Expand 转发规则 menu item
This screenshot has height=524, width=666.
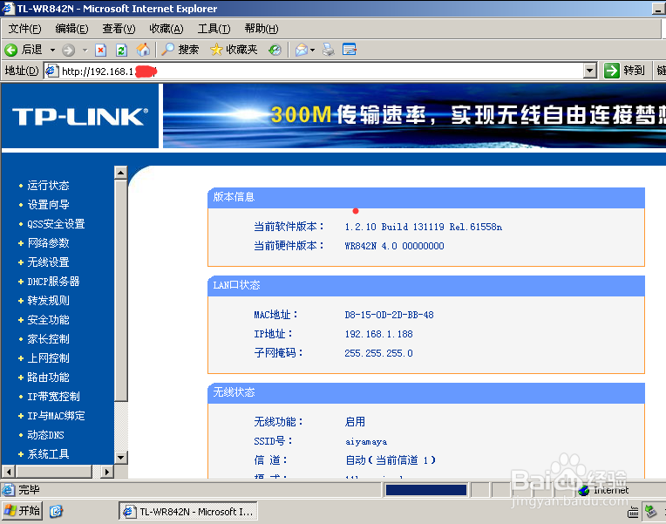point(48,301)
